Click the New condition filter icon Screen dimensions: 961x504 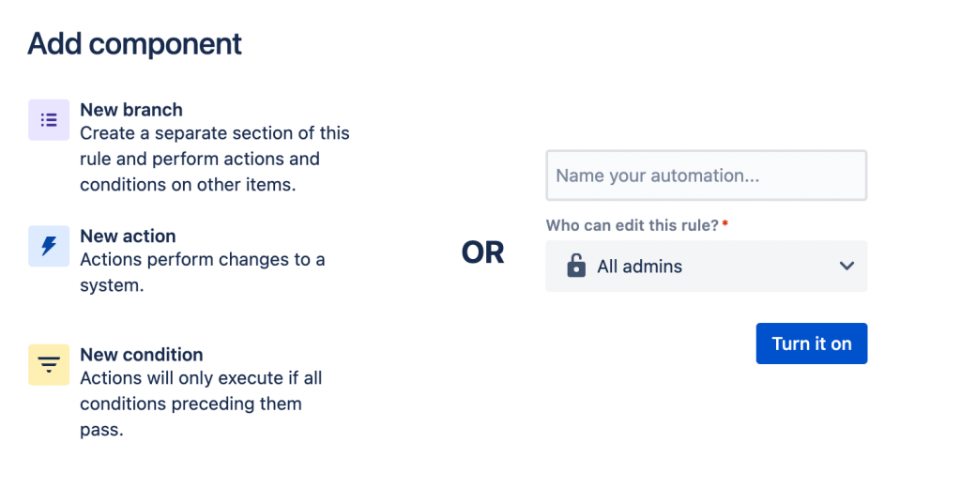49,364
